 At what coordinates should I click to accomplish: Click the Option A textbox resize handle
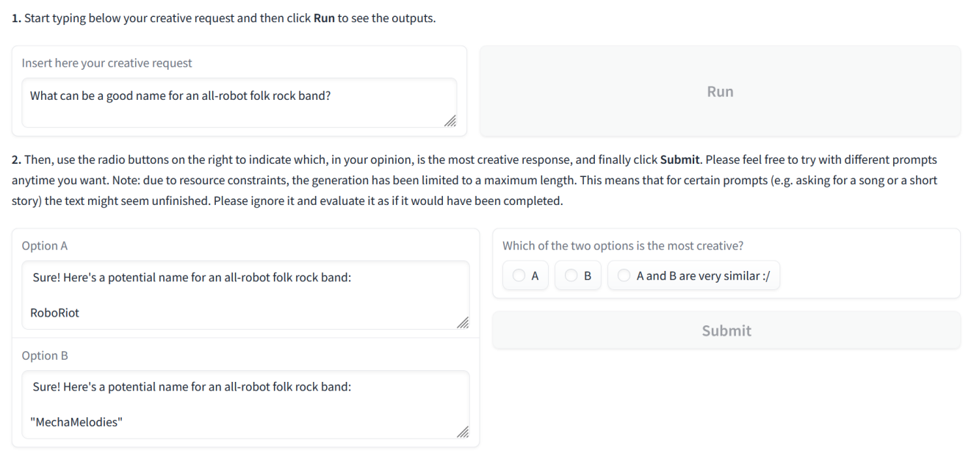463,322
